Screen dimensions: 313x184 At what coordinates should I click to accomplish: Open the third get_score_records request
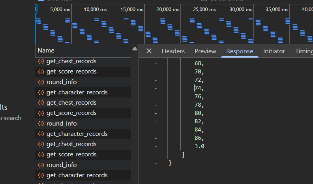click(83, 154)
